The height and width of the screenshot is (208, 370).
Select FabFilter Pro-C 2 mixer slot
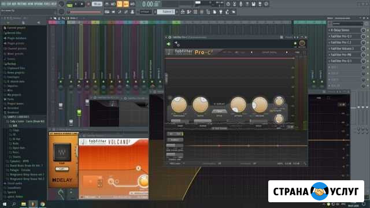click(341, 42)
